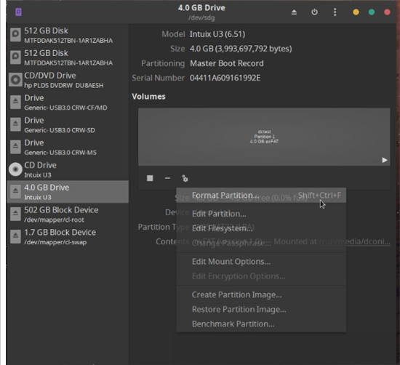This screenshot has width=400, height=365.
Task: Click the serial number 04411A609161992E
Action: (225, 78)
